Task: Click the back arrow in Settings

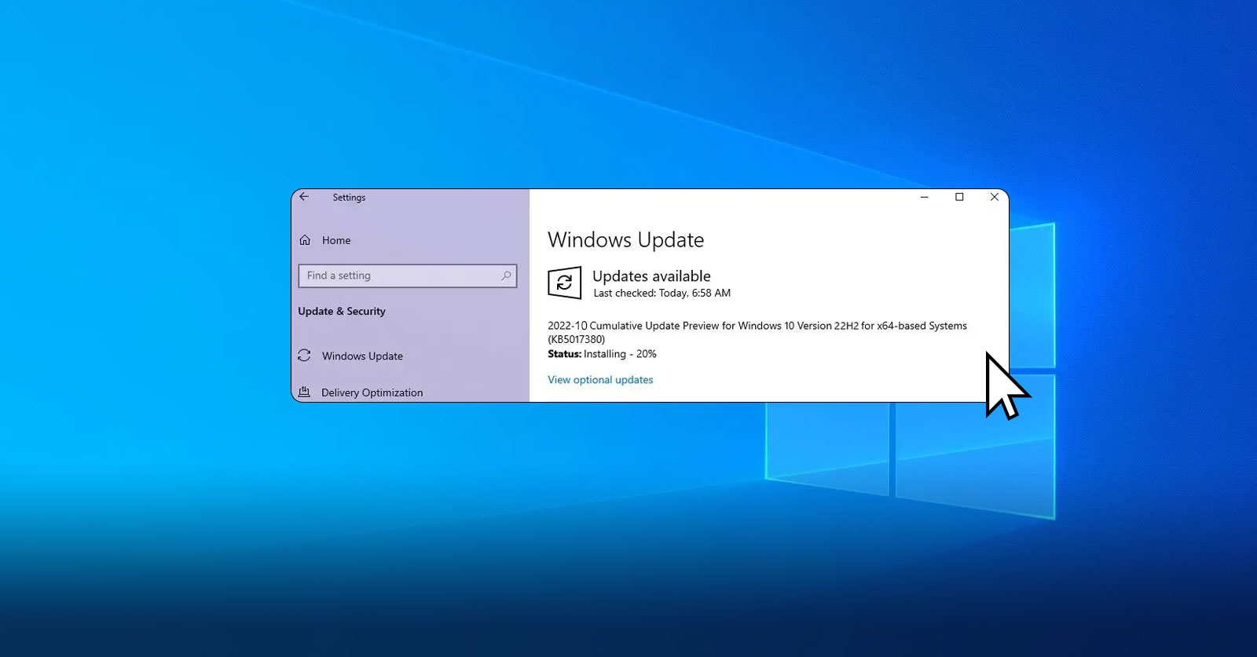Action: 304,197
